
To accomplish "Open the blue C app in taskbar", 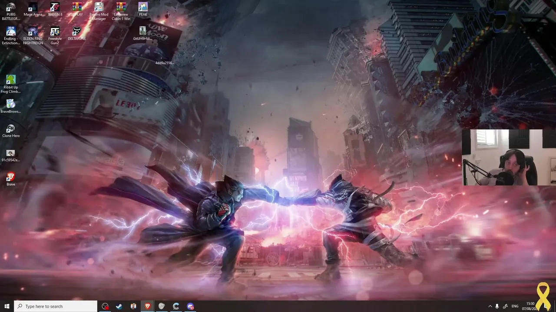I will coord(176,306).
